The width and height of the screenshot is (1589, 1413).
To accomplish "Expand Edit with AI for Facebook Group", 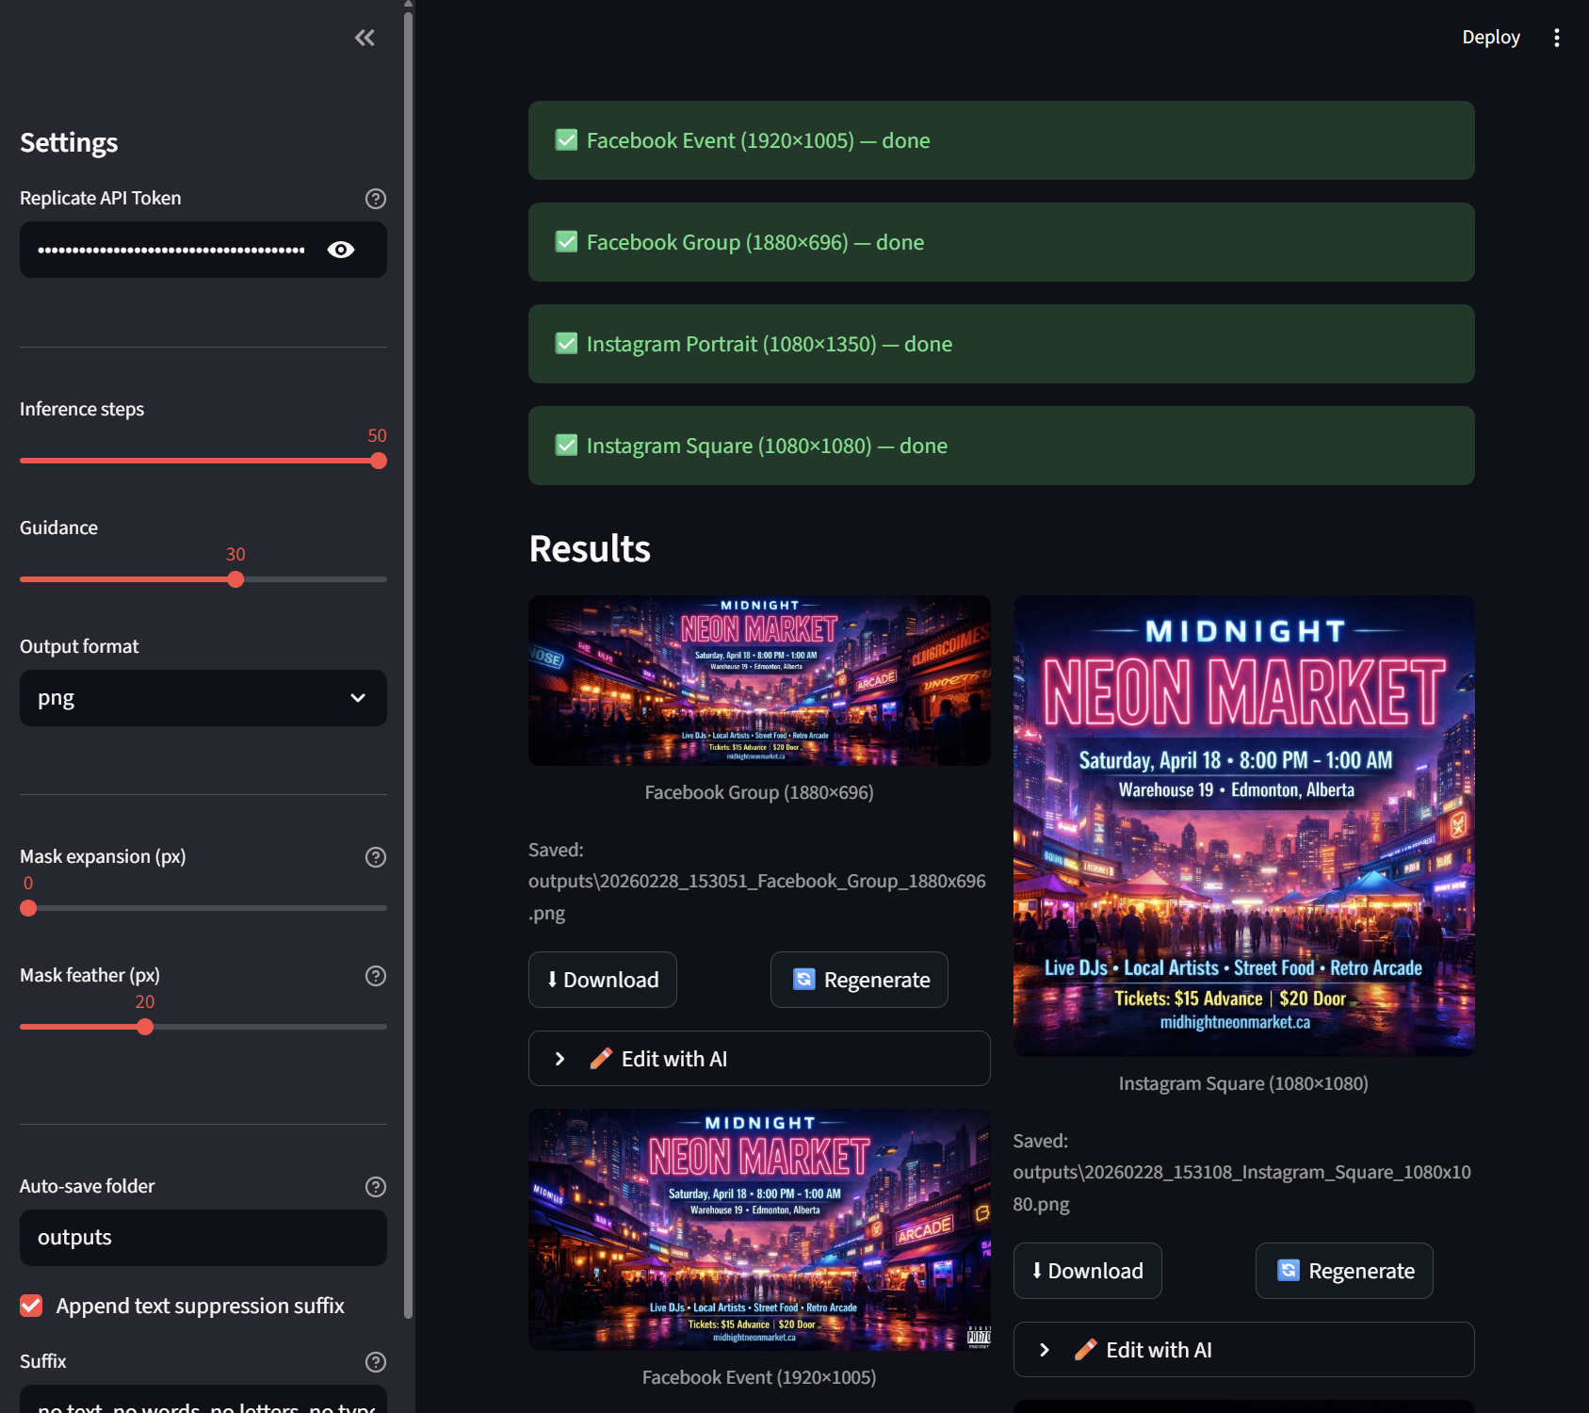I will point(758,1058).
